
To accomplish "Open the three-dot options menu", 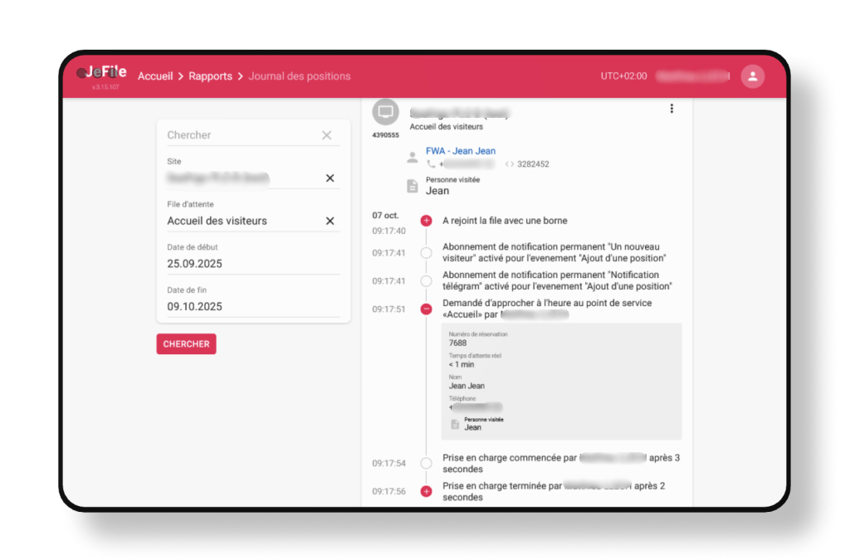I will pos(672,109).
